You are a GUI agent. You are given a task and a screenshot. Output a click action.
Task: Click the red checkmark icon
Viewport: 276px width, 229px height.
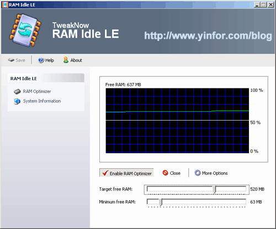105,173
